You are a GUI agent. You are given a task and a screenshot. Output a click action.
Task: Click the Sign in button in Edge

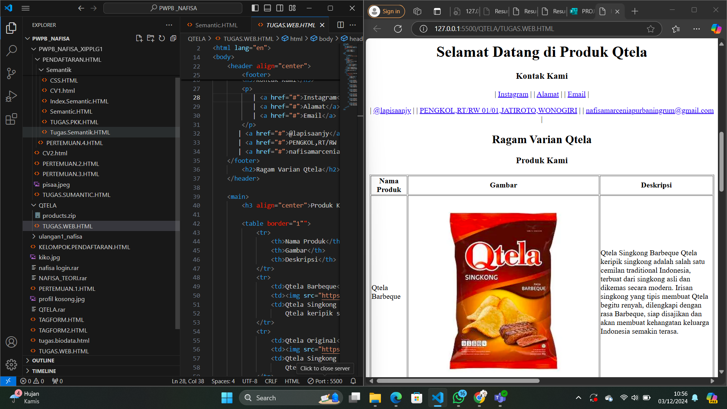tap(386, 11)
